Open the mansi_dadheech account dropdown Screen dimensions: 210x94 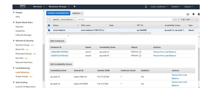click(x=159, y=7)
